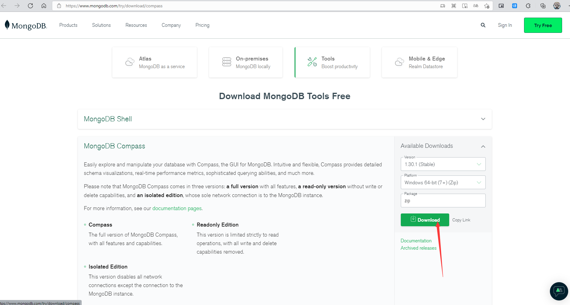This screenshot has width=570, height=305.
Task: Click the Atlas cloud icon
Action: [130, 62]
